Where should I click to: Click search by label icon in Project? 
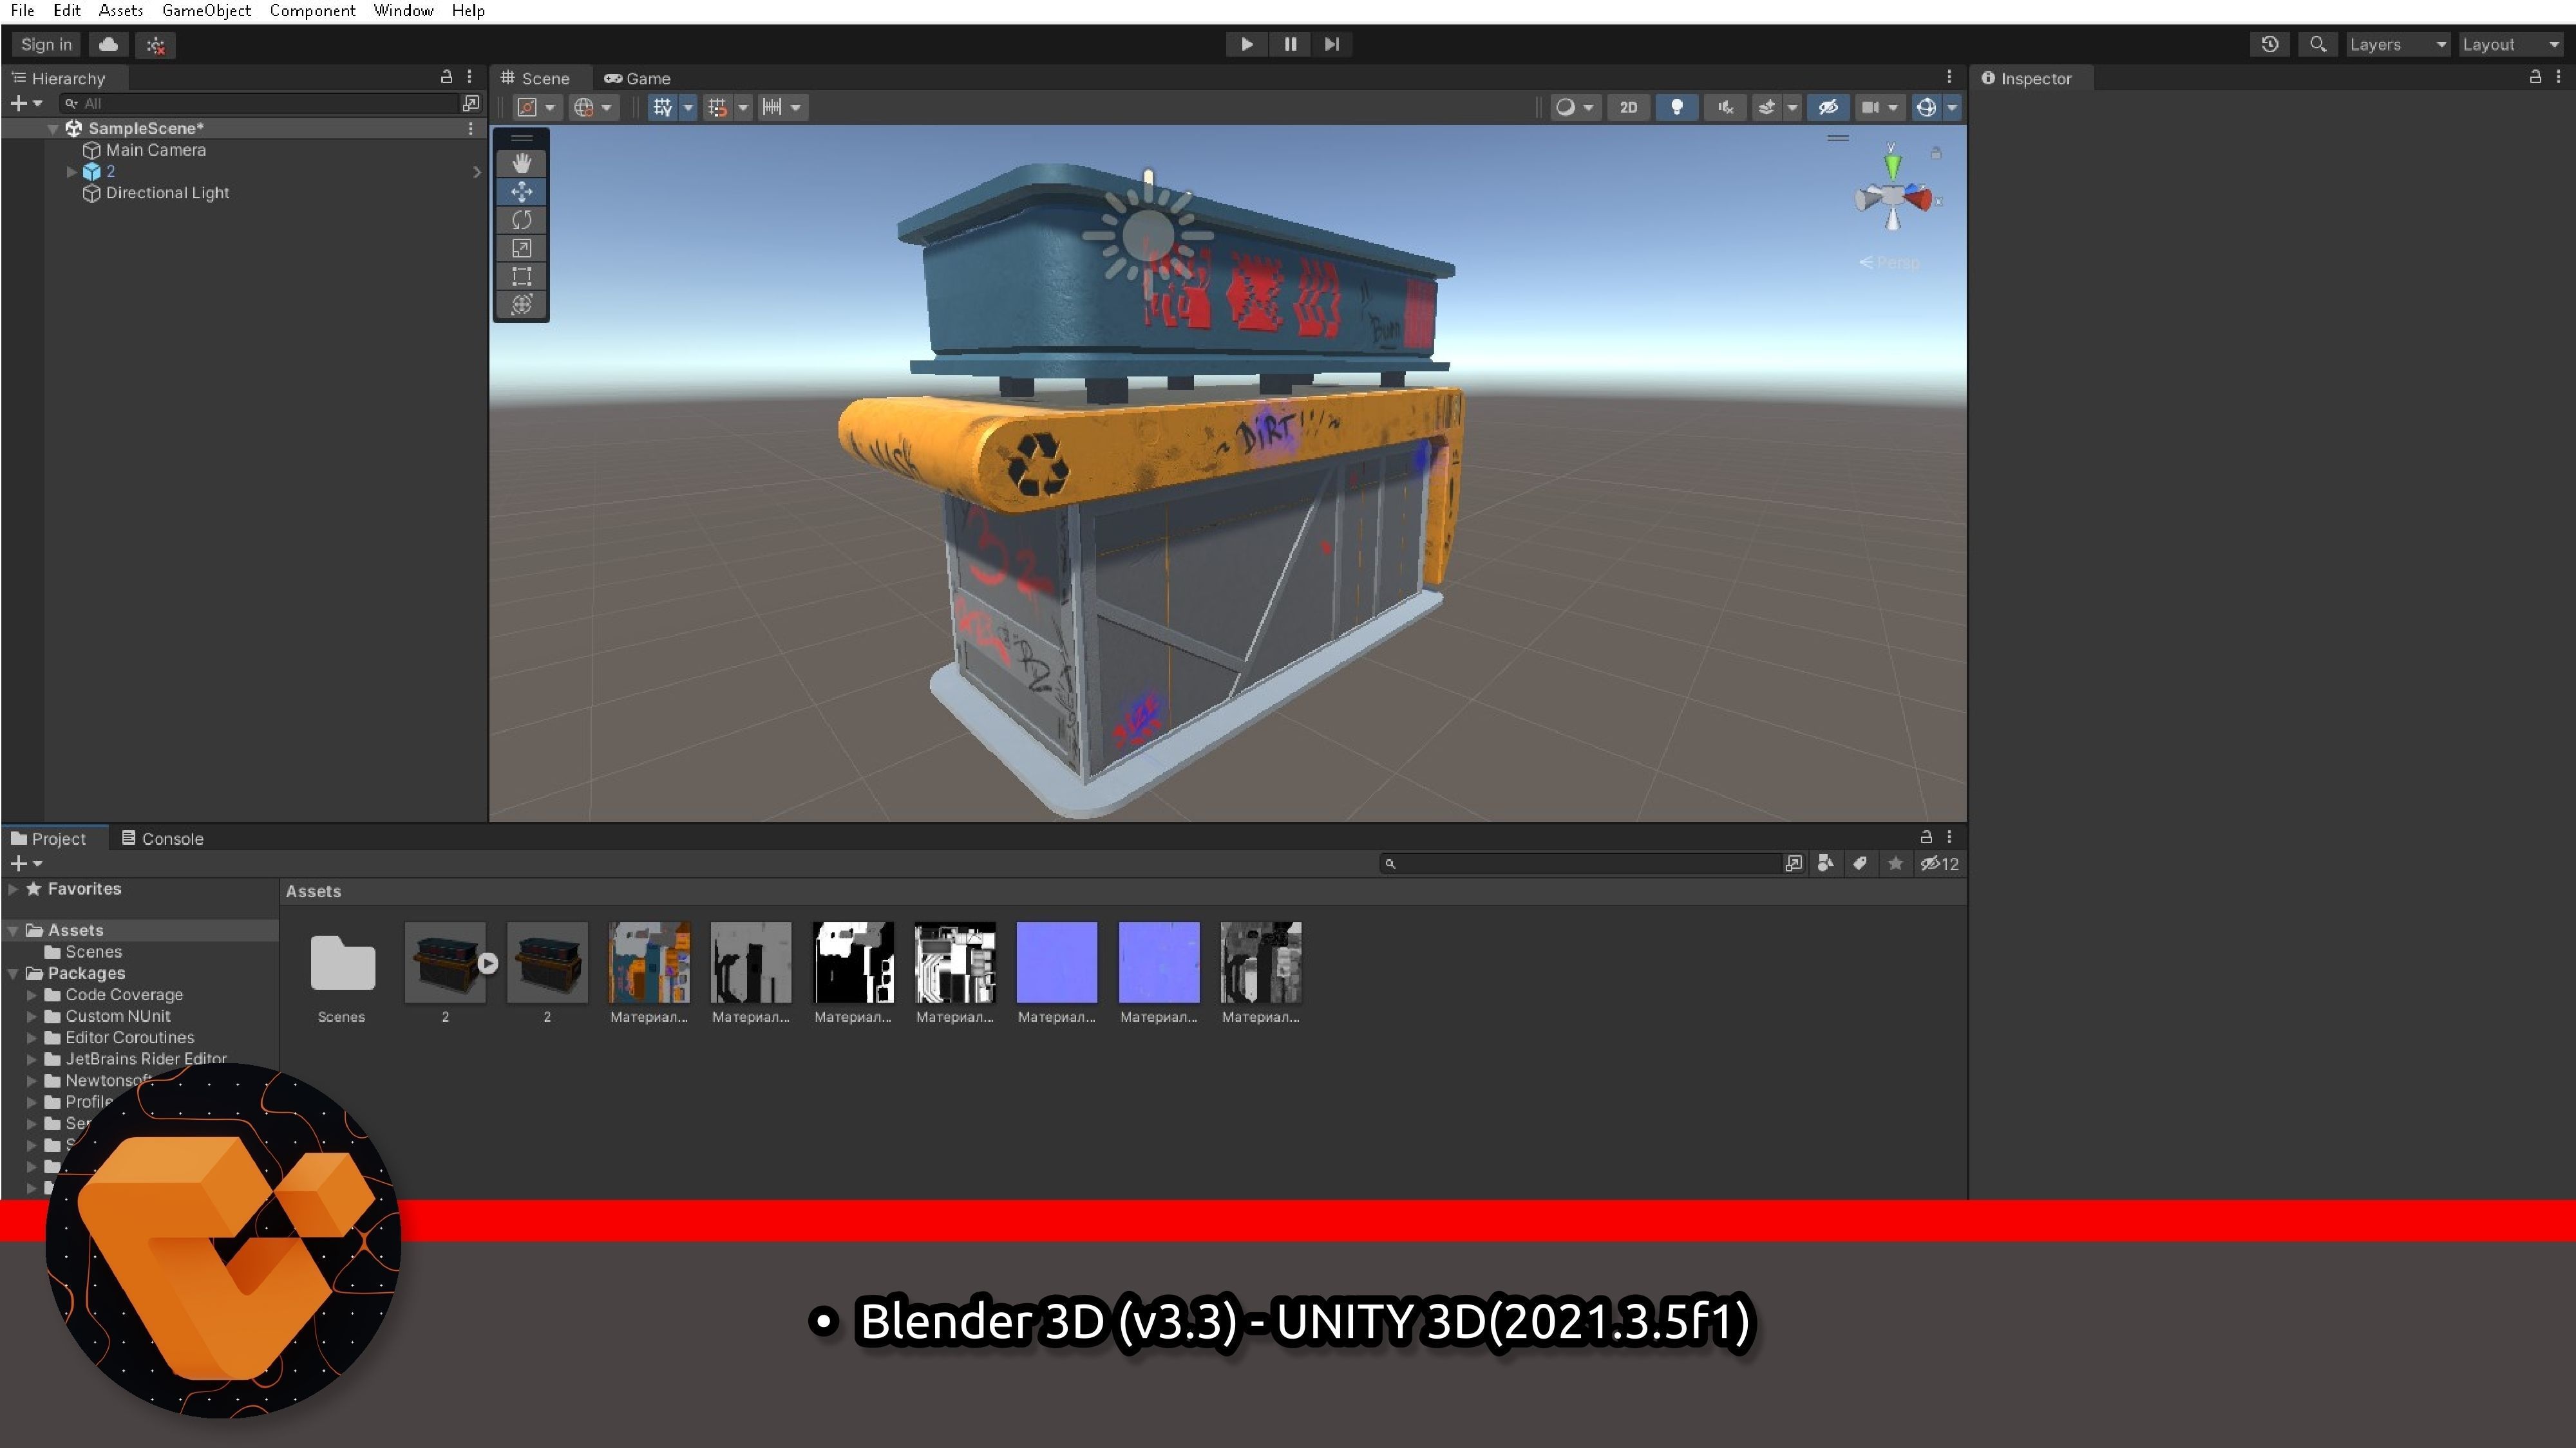(1860, 864)
